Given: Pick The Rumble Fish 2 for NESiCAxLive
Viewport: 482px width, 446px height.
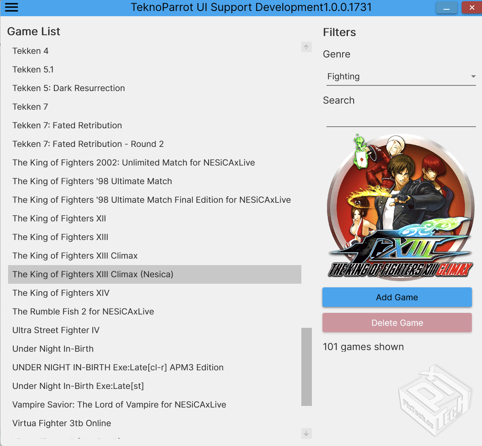Looking at the screenshot, I should click(83, 312).
